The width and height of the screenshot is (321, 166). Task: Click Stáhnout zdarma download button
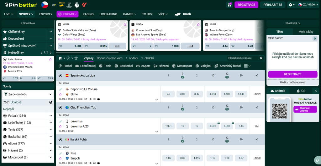[305, 109]
